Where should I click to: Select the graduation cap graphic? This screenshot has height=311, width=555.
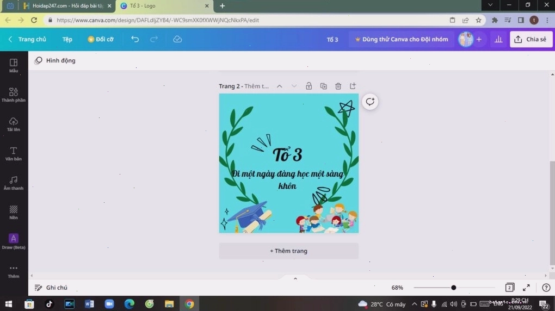(x=249, y=216)
